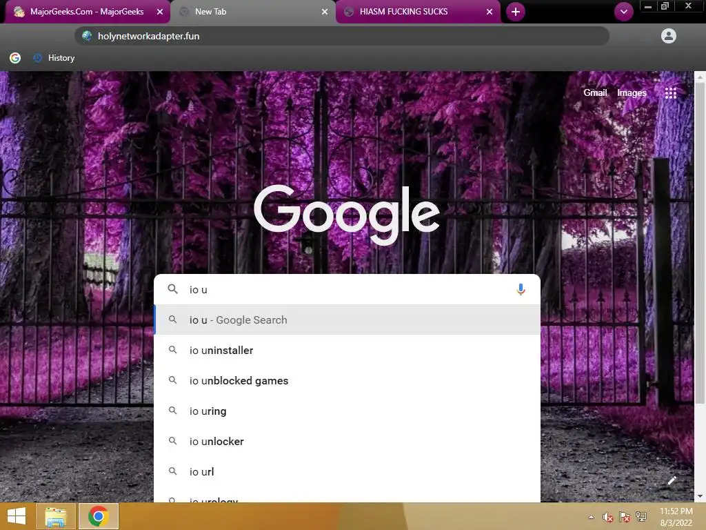Select 'io url' suggestion
Viewport: 706px width, 530px height.
347,471
